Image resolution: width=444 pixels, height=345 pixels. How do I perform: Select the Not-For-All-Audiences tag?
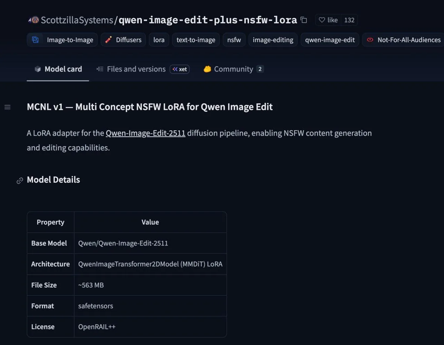pos(403,40)
